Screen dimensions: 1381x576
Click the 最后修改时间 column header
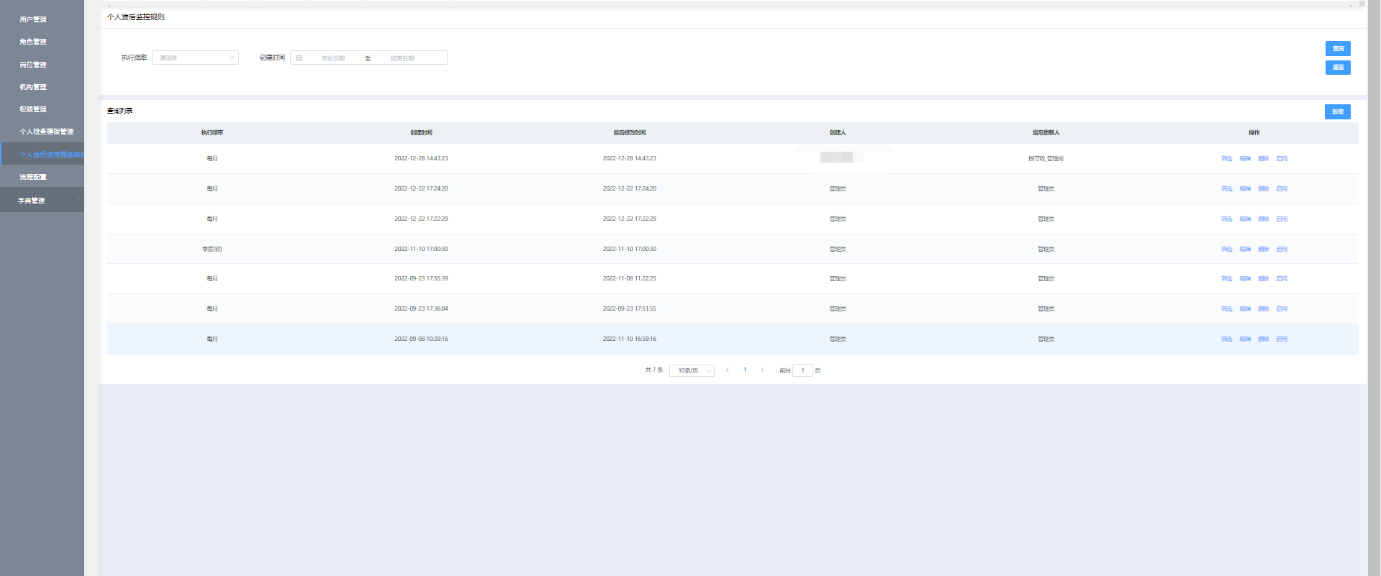[630, 133]
